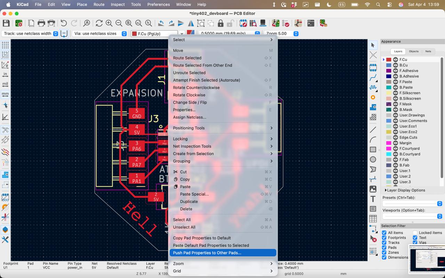Choose the Add Text tool

click(x=373, y=199)
